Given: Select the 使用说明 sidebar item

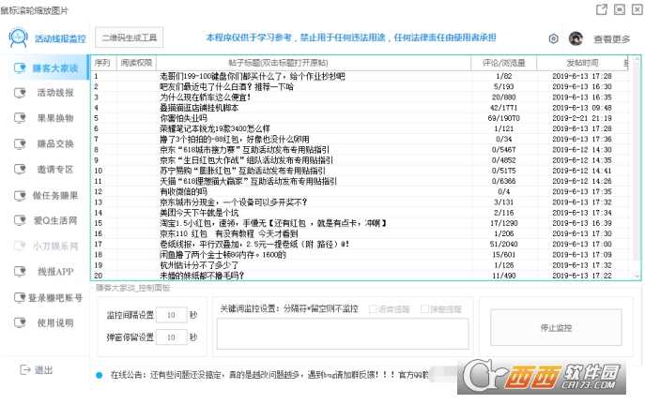Looking at the screenshot, I should (x=55, y=322).
